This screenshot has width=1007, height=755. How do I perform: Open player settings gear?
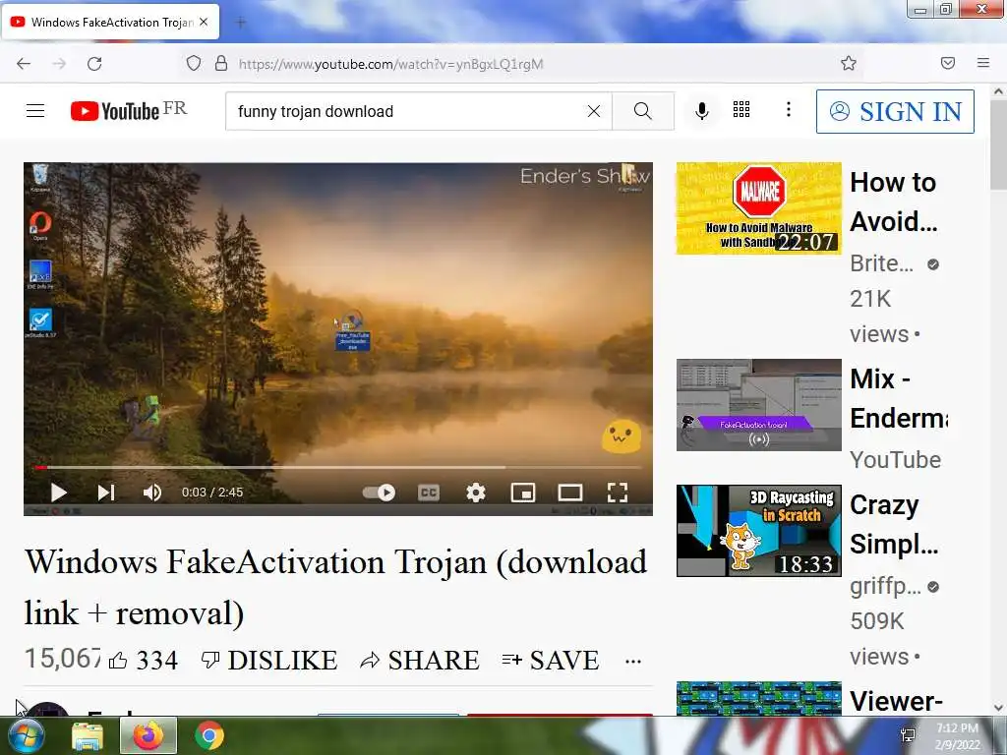coord(475,493)
